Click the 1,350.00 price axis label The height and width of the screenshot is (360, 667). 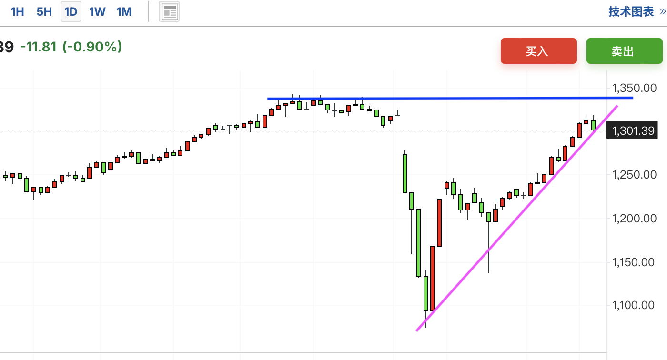click(634, 89)
